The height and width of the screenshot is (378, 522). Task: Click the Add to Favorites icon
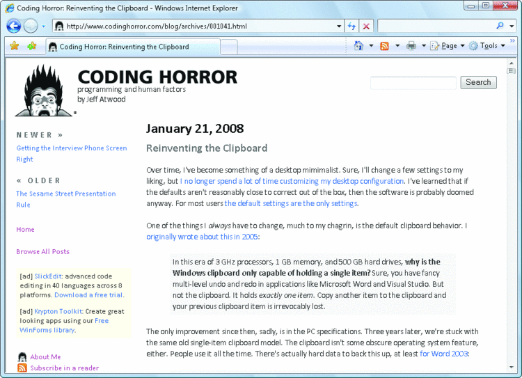32,46
